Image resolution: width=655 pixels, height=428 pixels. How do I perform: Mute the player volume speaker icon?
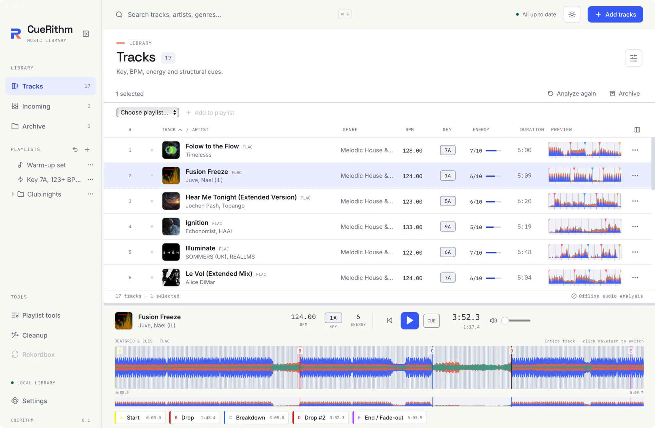click(493, 321)
